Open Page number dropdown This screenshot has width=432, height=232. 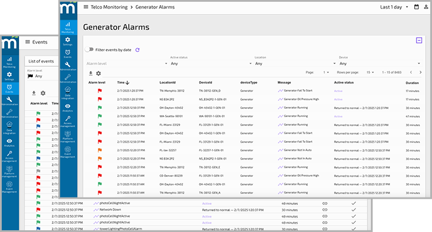pyautogui.click(x=326, y=73)
